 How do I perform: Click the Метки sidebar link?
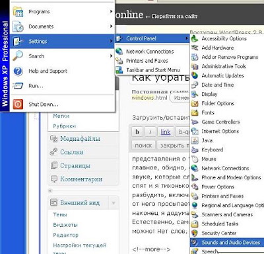click(61, 116)
